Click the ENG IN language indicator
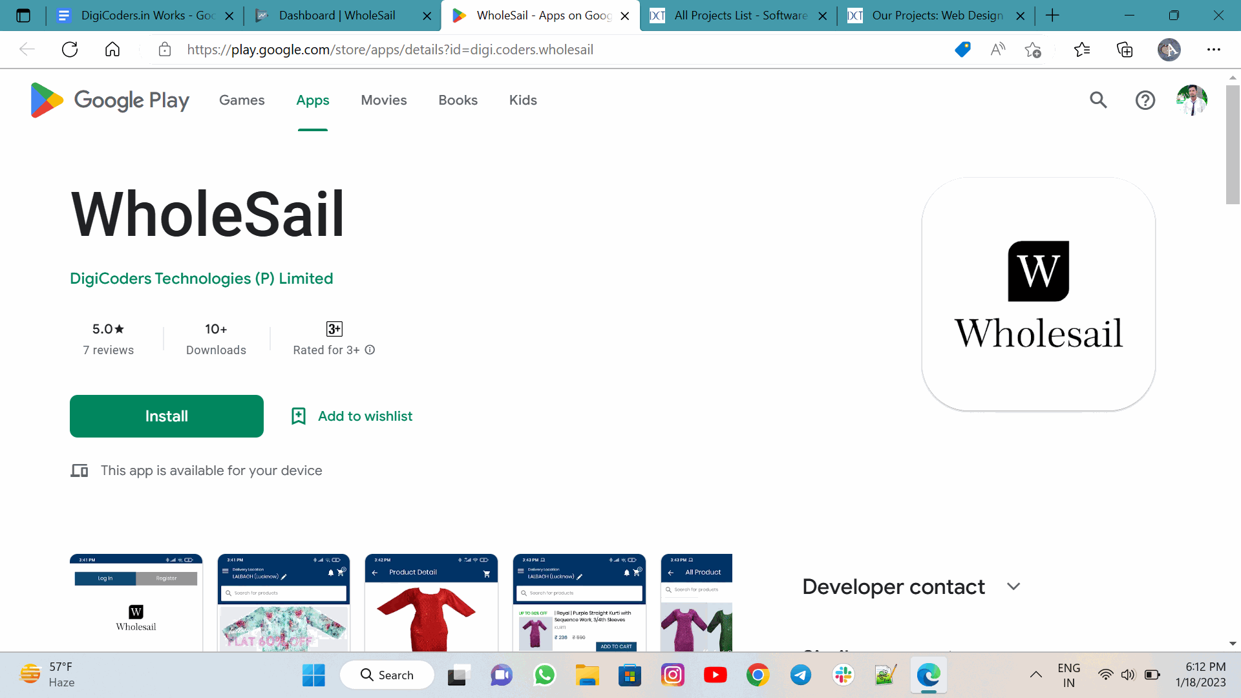Viewport: 1241px width, 698px height. [1069, 675]
